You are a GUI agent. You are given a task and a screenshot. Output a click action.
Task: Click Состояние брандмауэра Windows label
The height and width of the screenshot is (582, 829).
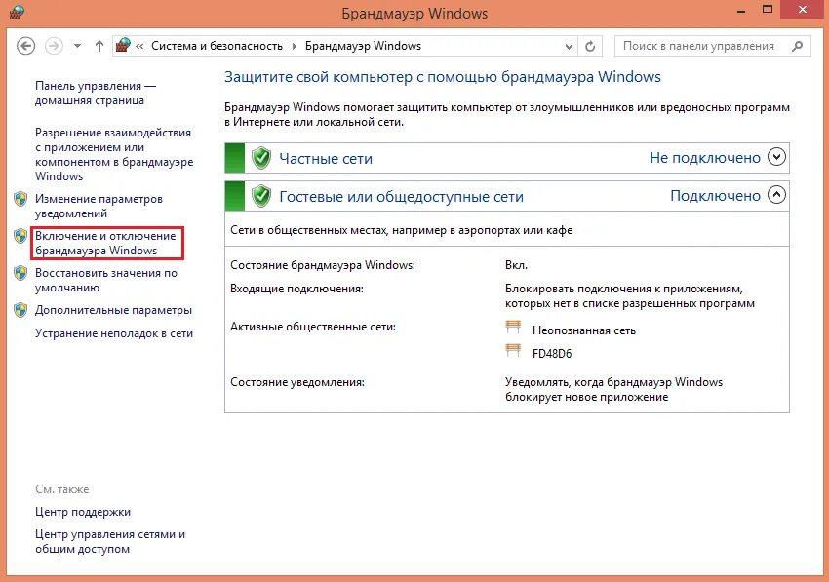pos(323,265)
